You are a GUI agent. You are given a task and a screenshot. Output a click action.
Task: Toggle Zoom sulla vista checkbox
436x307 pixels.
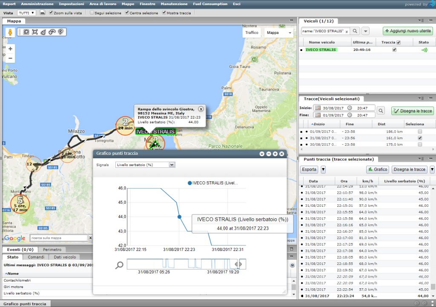[51, 12]
